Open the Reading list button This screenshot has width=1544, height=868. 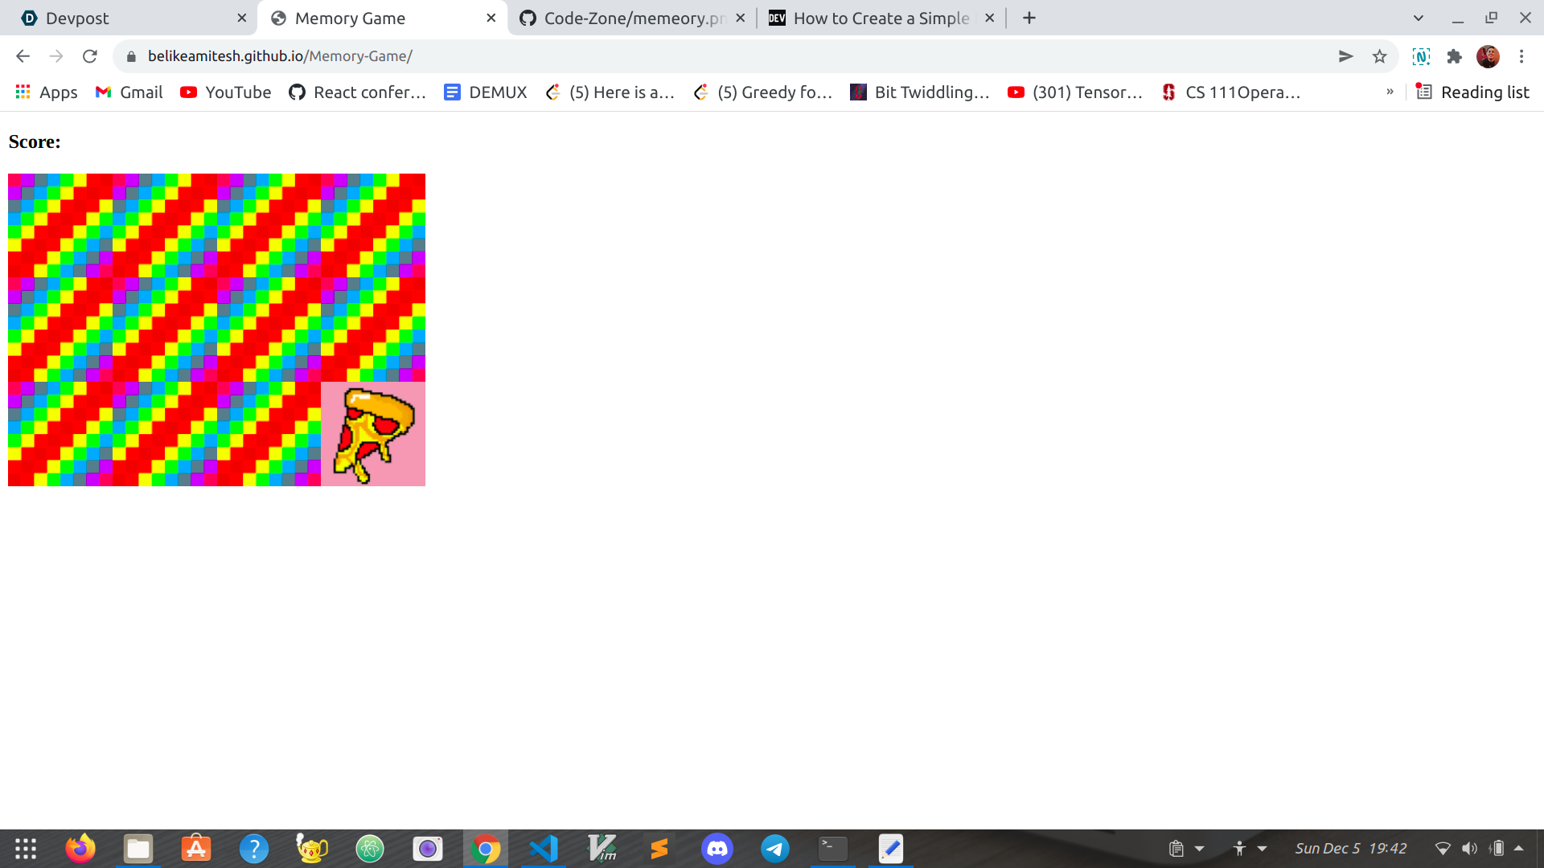(x=1473, y=92)
